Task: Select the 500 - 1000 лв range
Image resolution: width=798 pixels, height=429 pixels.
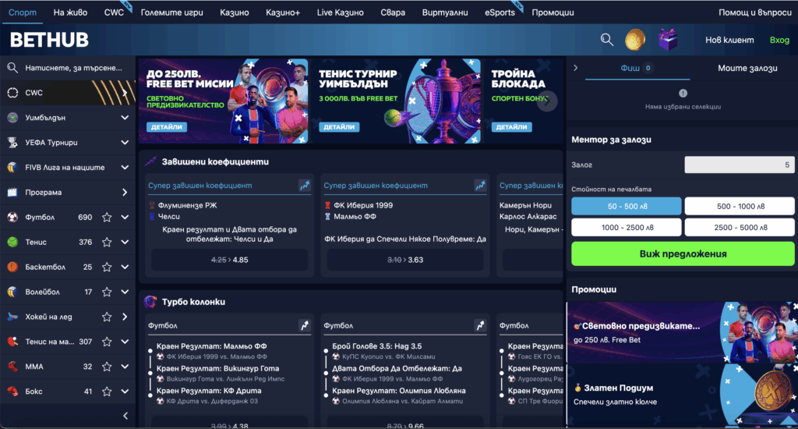Action: tap(739, 206)
